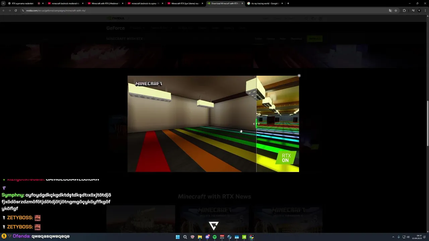Close the 'Minecraft with RTX | Medieval' tab
Screen dimensions: 429x241
click(123, 3)
